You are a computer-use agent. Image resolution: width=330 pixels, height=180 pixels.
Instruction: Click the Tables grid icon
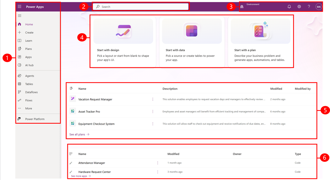click(19, 84)
